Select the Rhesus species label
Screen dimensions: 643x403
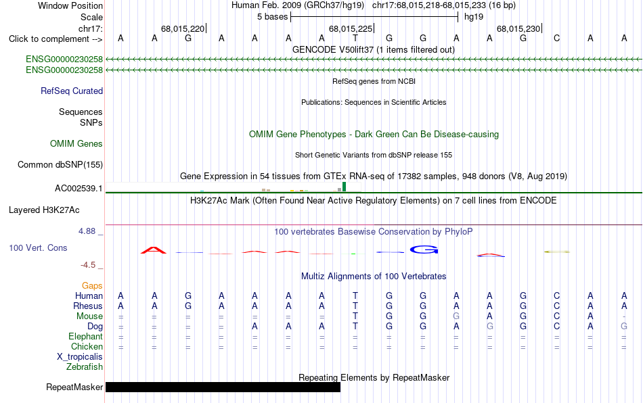pos(88,306)
